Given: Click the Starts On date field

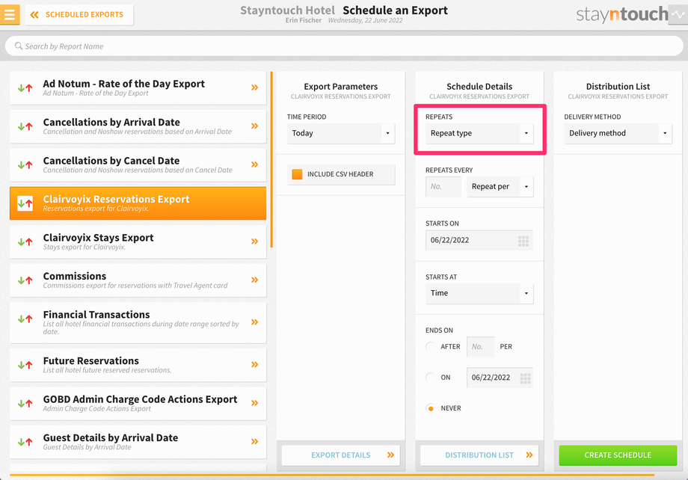Looking at the screenshot, I should (479, 240).
